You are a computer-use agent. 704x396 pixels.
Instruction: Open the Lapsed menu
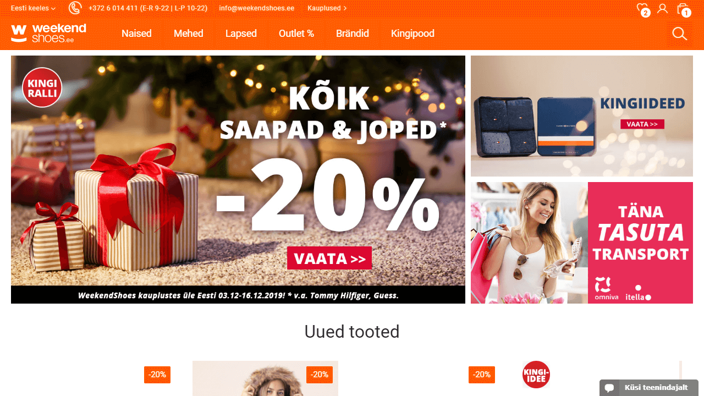[241, 34]
